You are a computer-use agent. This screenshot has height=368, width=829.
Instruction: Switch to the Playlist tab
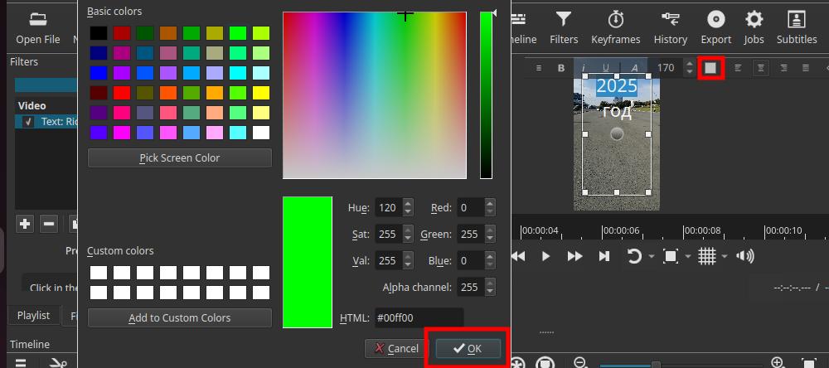click(34, 315)
